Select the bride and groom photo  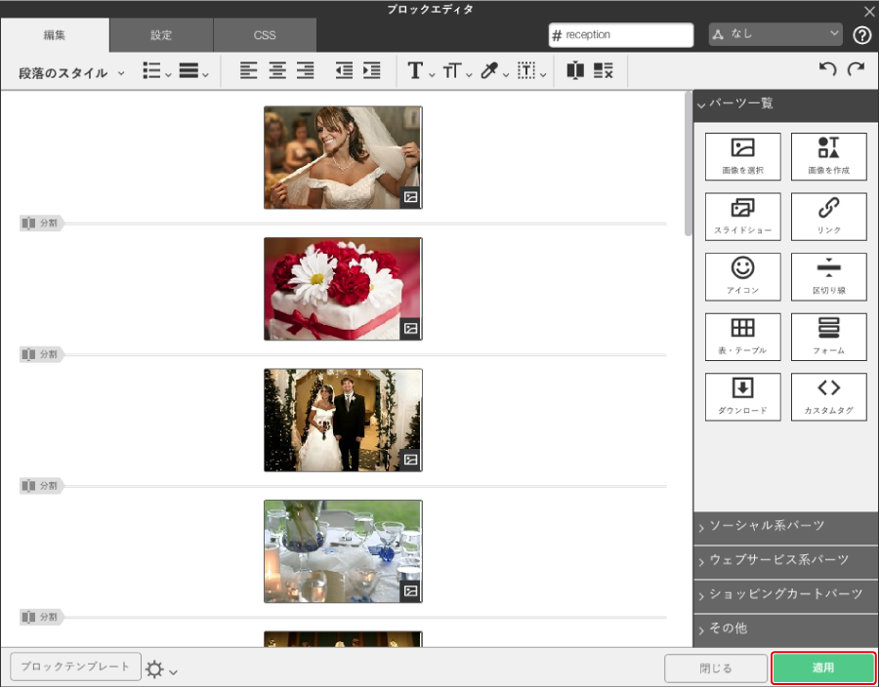(343, 420)
